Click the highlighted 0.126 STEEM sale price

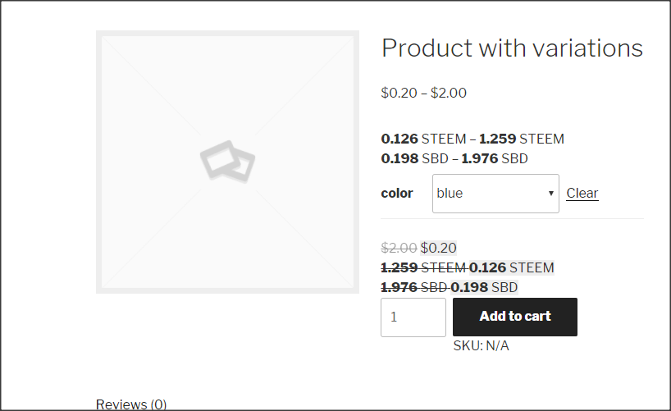512,267
